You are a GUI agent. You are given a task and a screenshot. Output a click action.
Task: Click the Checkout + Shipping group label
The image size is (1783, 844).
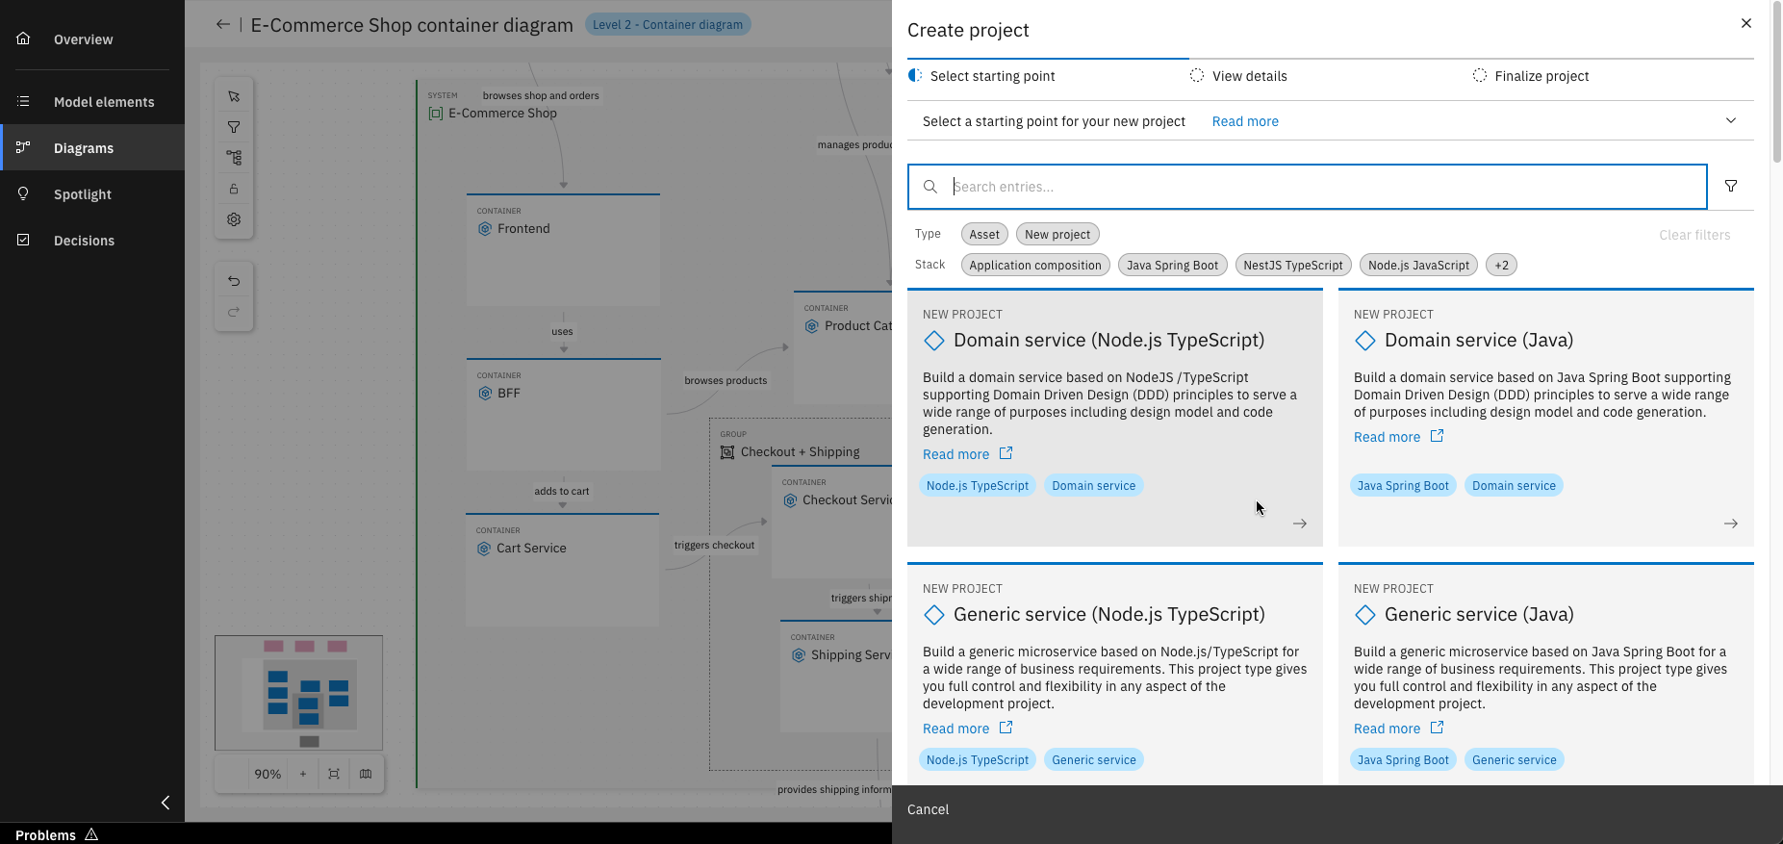point(801,451)
